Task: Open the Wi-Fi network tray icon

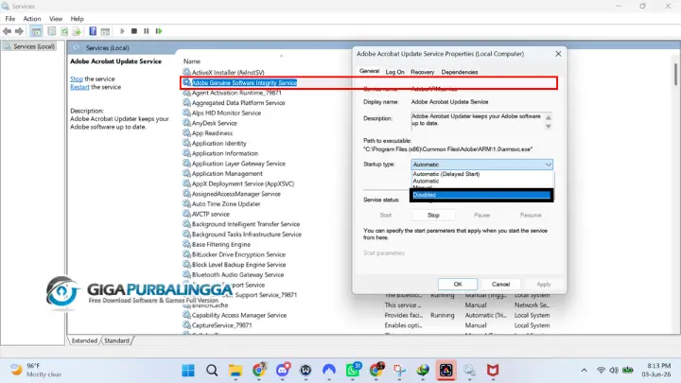Action: (601, 371)
